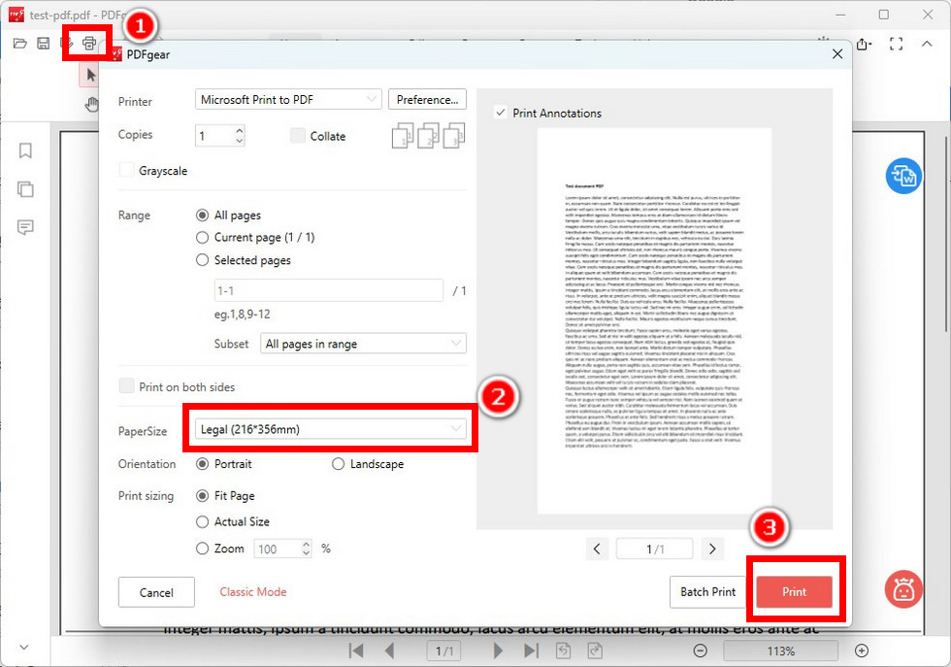Click the zoom out minus icon
The height and width of the screenshot is (667, 951).
tap(701, 650)
